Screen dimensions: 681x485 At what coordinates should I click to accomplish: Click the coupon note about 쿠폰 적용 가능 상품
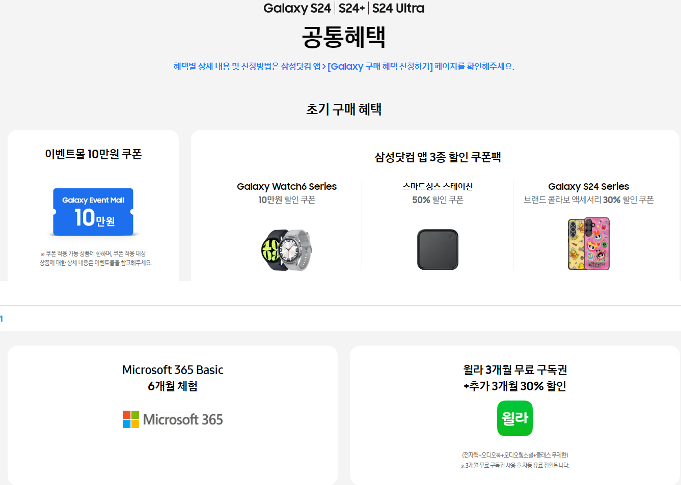click(96, 258)
